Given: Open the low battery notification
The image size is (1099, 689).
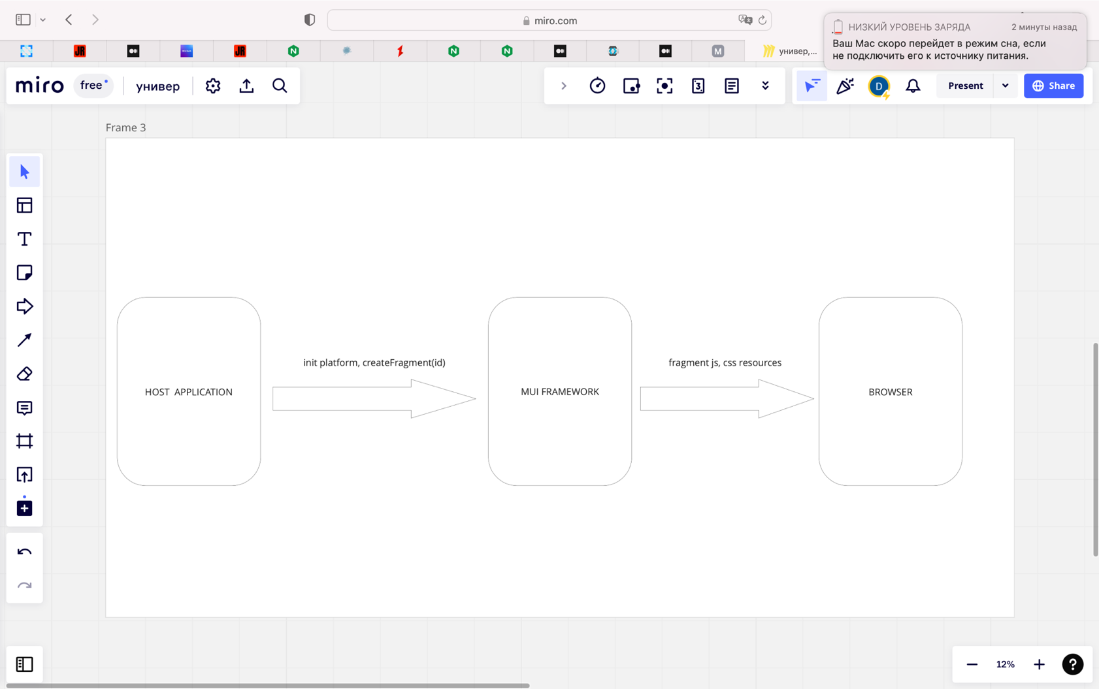Looking at the screenshot, I should pos(955,41).
